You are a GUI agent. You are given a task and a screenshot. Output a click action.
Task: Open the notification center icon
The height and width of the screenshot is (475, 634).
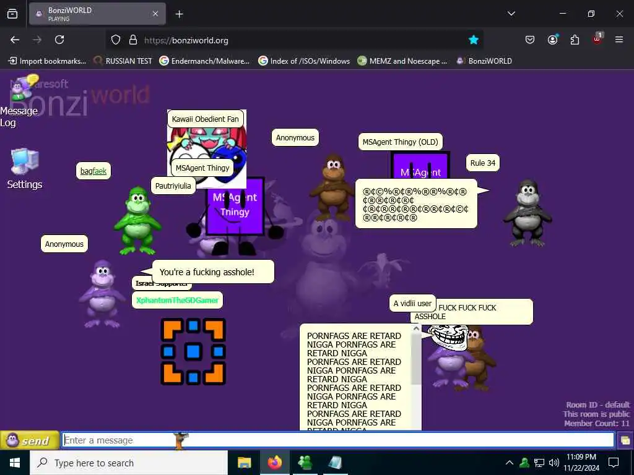click(x=614, y=463)
